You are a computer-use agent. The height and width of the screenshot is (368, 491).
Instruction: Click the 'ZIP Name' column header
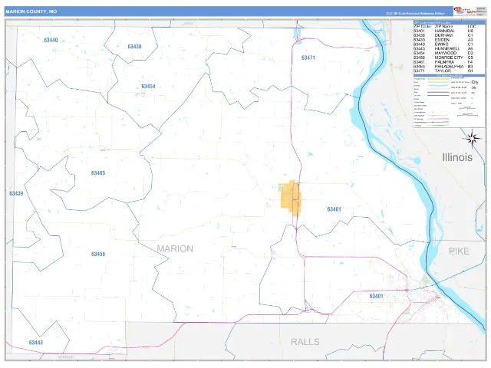coord(443,27)
